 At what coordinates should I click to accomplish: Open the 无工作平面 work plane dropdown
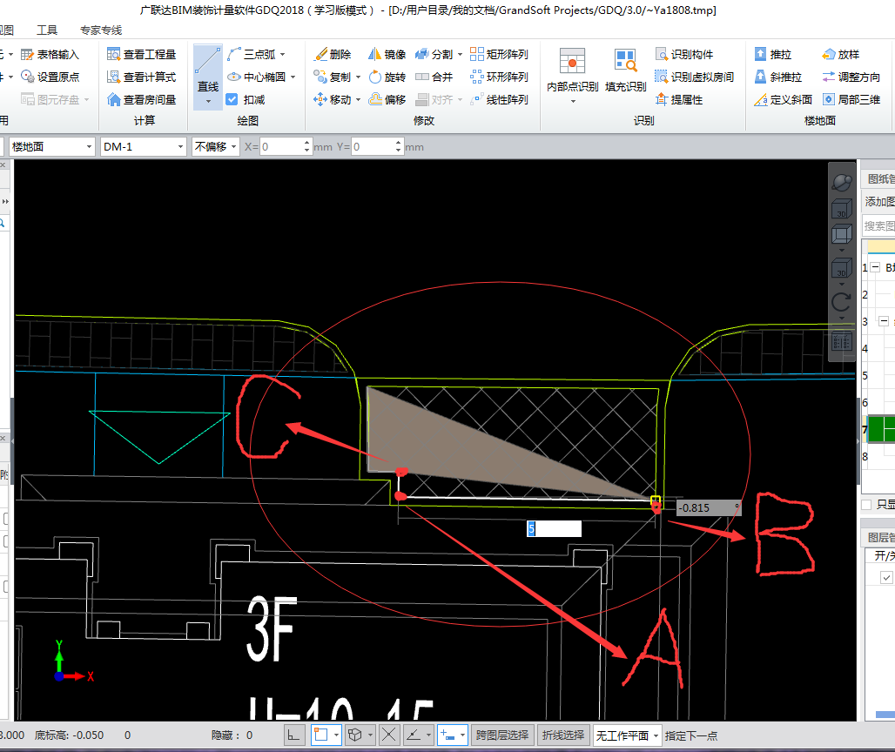pyautogui.click(x=627, y=735)
